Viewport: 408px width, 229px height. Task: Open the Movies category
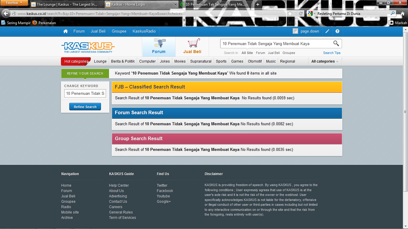pos(180,61)
